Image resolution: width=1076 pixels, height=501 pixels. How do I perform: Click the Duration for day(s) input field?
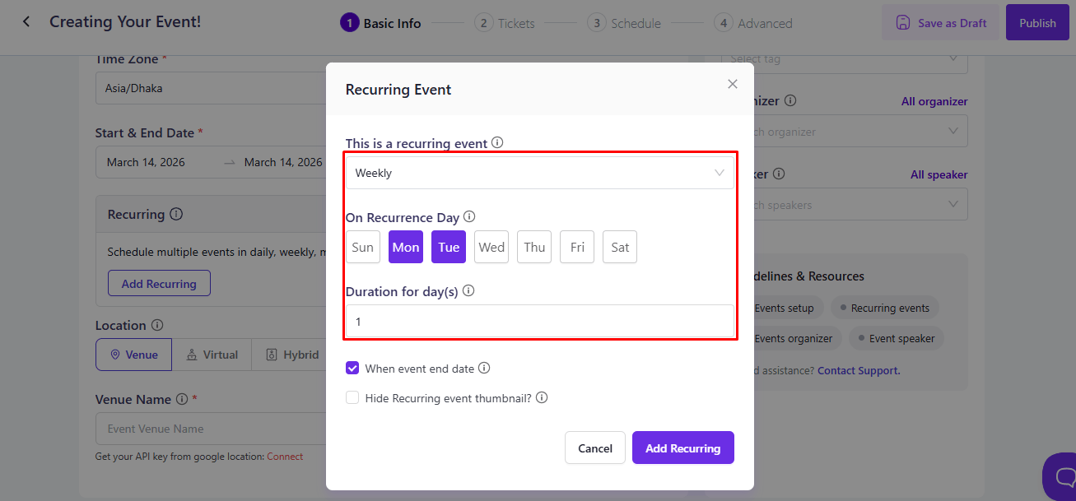[x=539, y=322]
